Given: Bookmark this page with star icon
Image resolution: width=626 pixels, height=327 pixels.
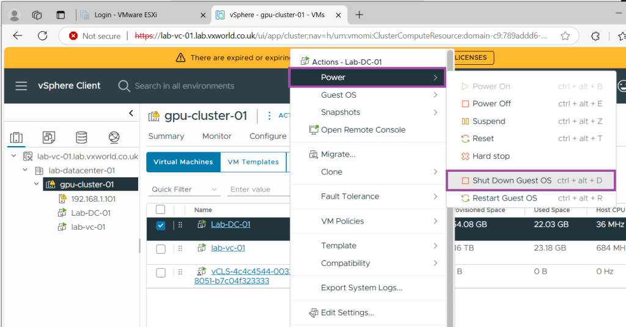Looking at the screenshot, I should pyautogui.click(x=565, y=35).
